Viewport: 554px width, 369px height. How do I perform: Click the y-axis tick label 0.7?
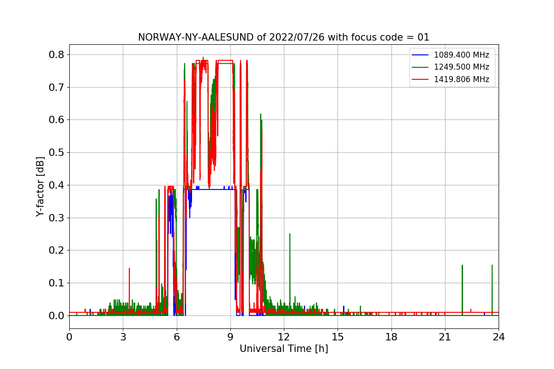56,87
